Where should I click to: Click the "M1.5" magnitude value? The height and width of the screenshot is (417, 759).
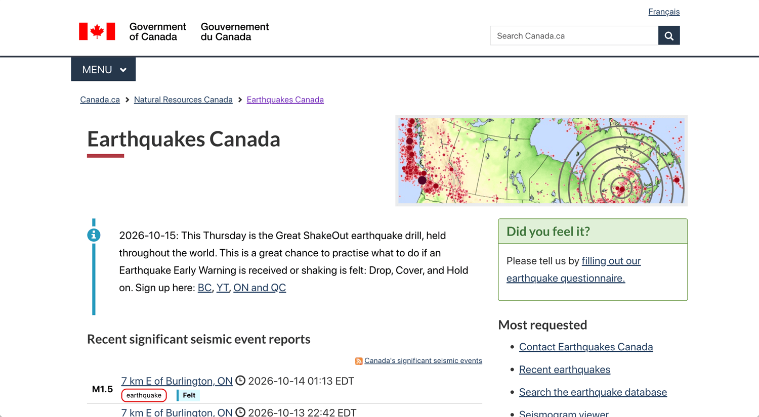(x=102, y=389)
